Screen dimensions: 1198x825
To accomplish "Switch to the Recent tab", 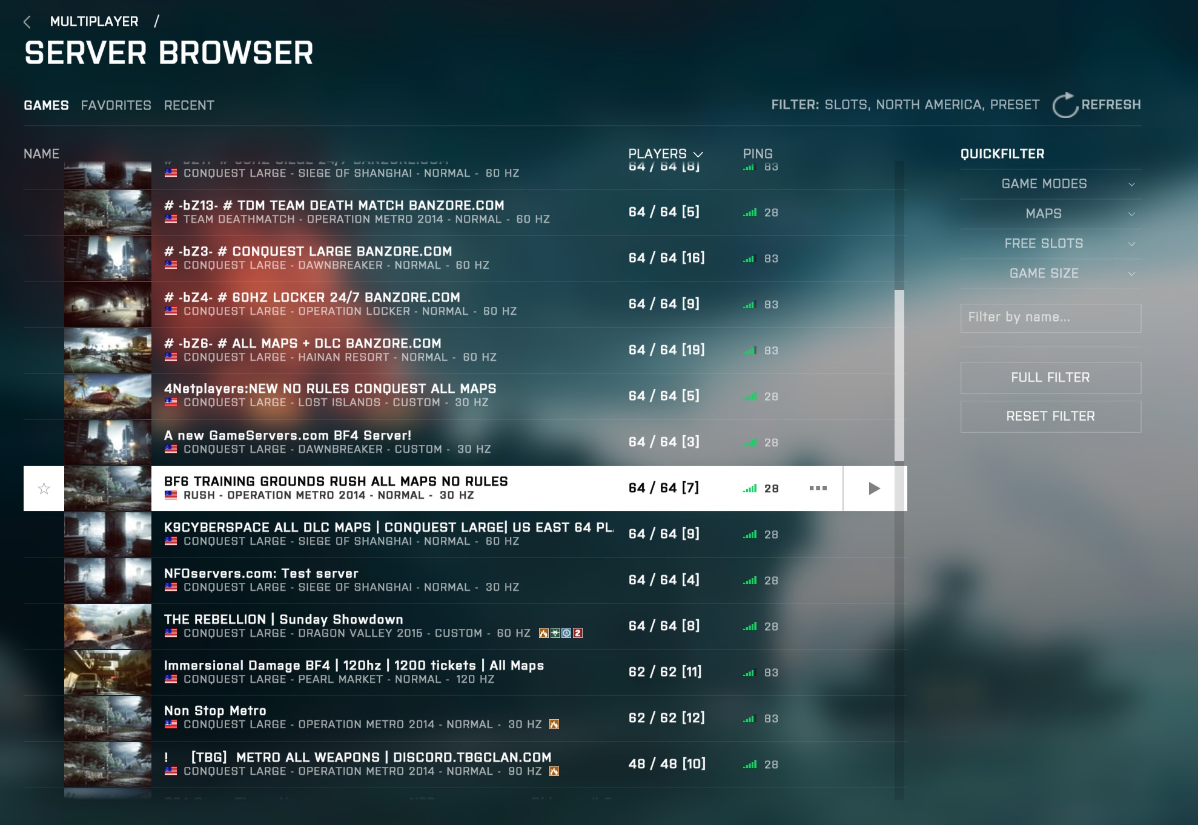I will [x=189, y=105].
